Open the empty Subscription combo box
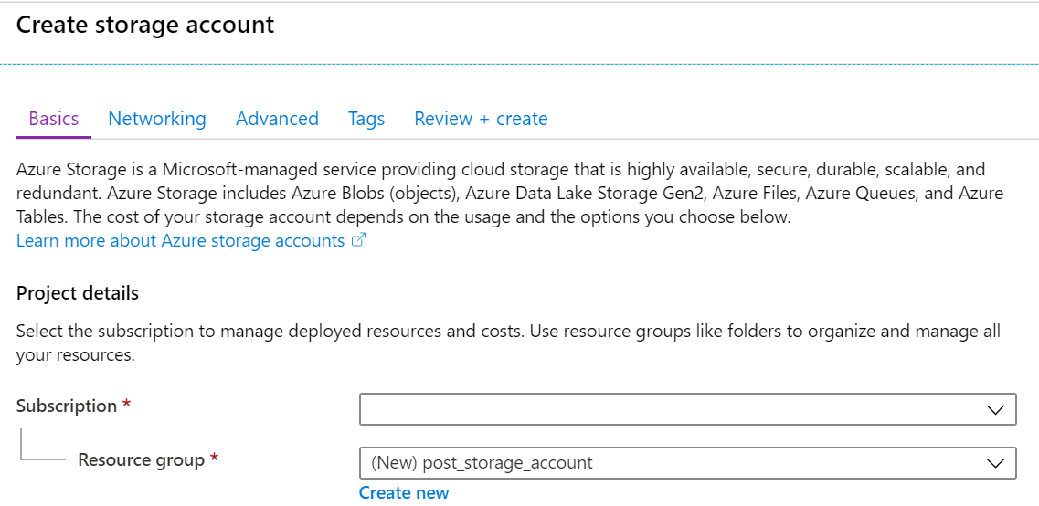This screenshot has width=1039, height=506. (688, 409)
